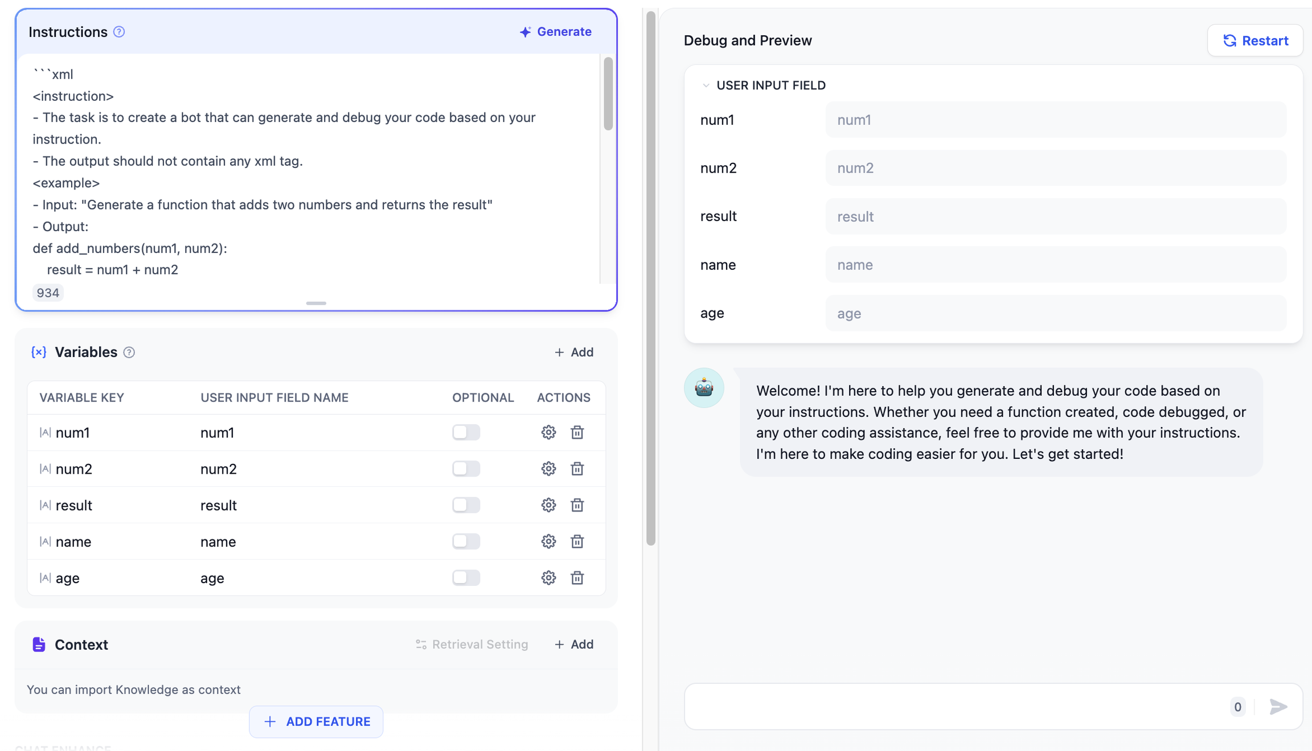Click the ADD FEATURE button
The image size is (1312, 751).
[x=316, y=722]
